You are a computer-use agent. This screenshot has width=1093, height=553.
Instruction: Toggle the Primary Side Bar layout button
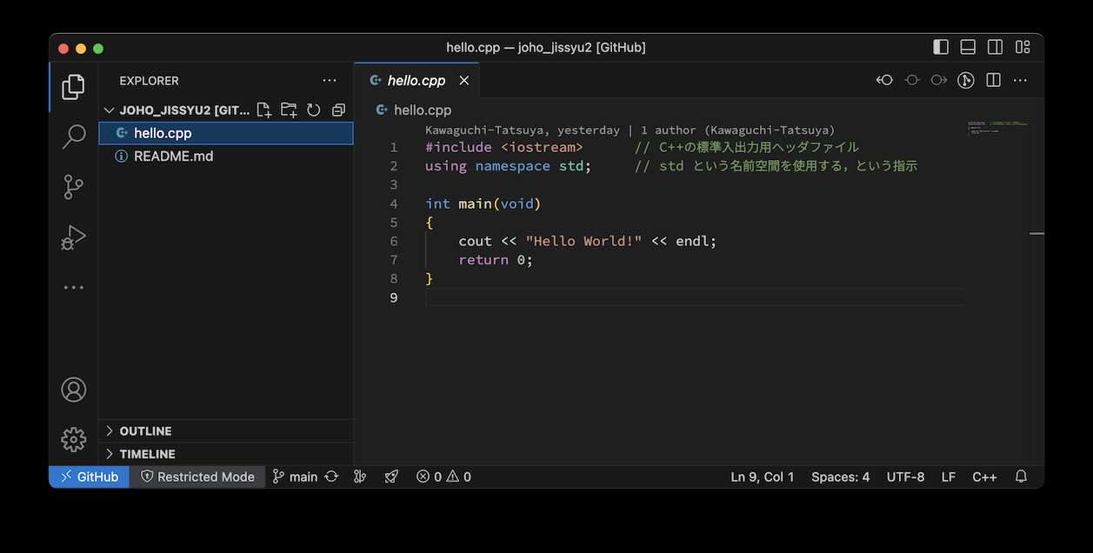pos(941,47)
